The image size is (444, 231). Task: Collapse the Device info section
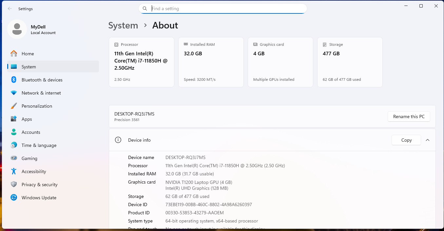pyautogui.click(x=427, y=140)
